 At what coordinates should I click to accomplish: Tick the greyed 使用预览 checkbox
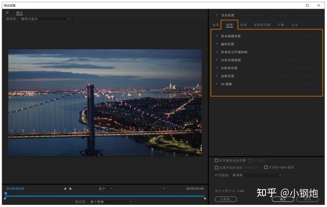pyautogui.click(x=250, y=161)
